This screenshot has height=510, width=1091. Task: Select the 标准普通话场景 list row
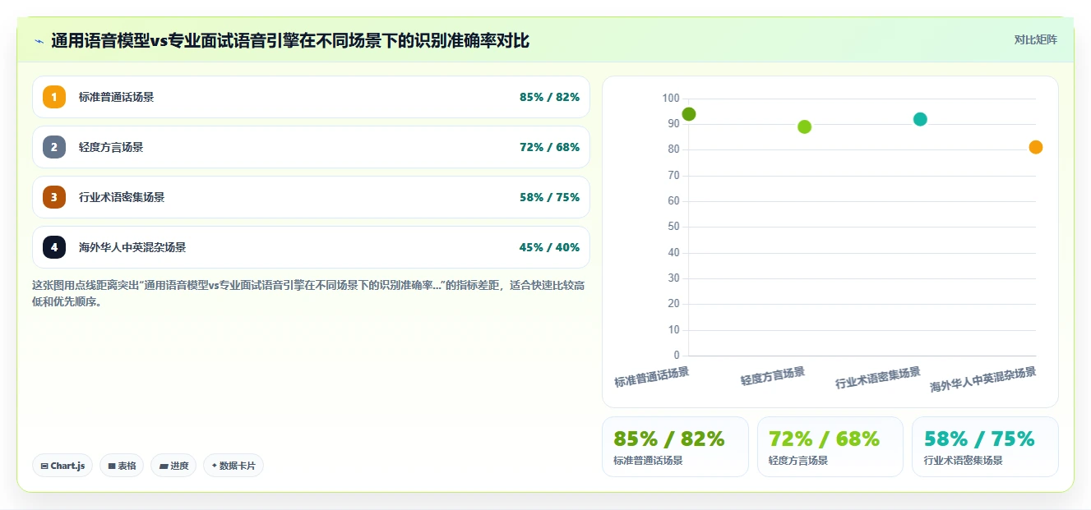click(x=311, y=97)
